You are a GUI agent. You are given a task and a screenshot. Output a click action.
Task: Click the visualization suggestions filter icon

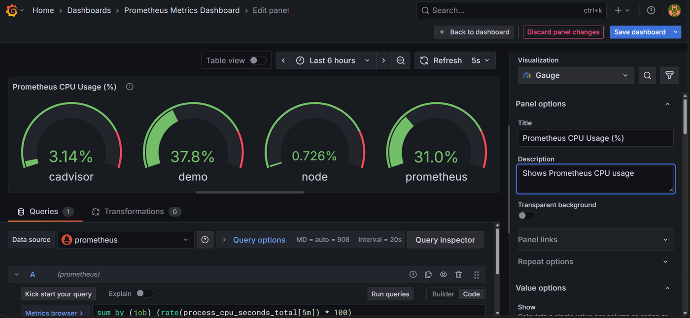[669, 75]
